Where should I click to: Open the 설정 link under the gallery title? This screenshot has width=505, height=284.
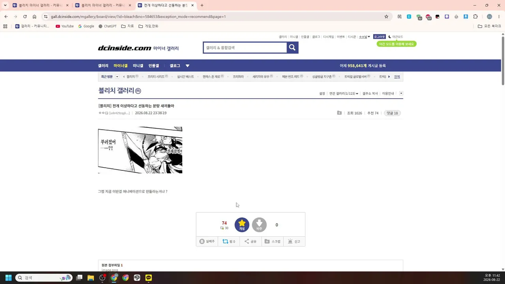click(322, 93)
